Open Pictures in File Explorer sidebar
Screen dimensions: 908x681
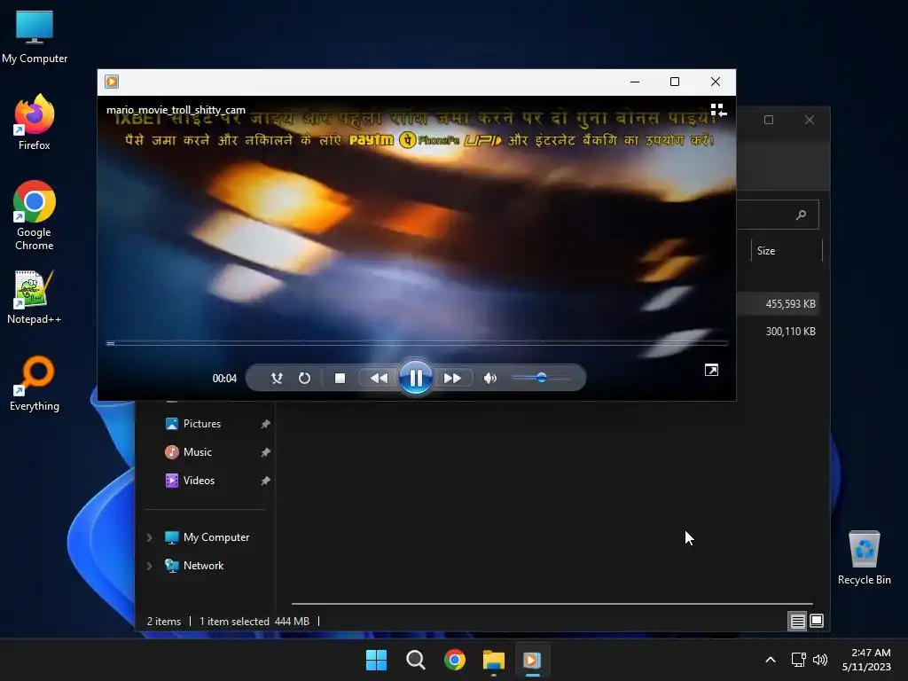point(202,424)
